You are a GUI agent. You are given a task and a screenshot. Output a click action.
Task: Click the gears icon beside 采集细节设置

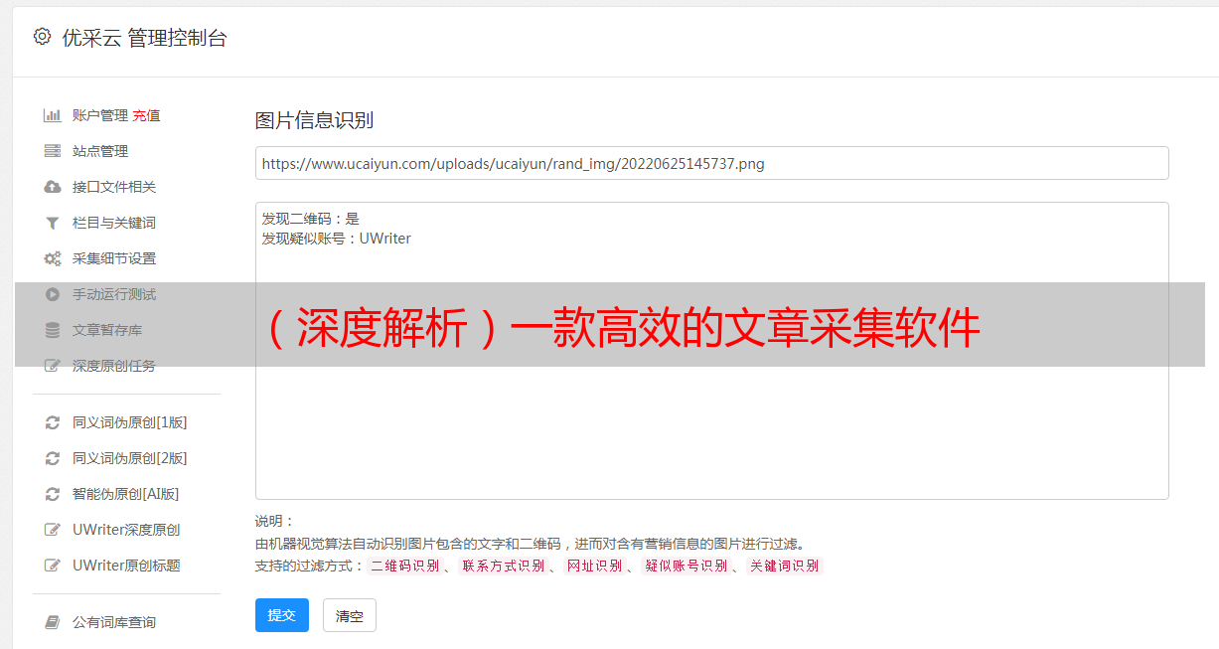click(53, 258)
